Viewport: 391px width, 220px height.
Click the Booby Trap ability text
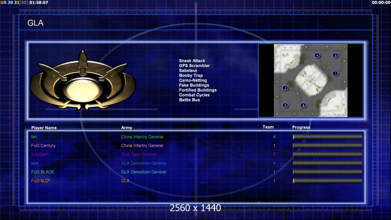click(191, 76)
